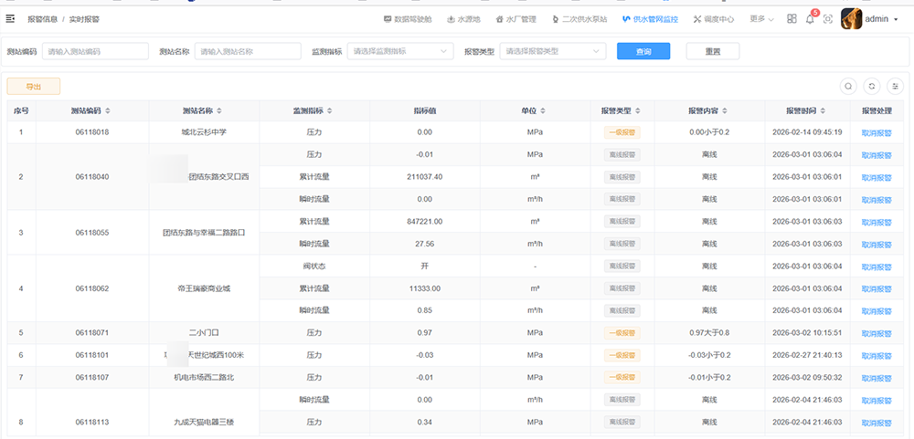
Task: Open the 监测指标 dropdown selector
Action: [x=399, y=52]
